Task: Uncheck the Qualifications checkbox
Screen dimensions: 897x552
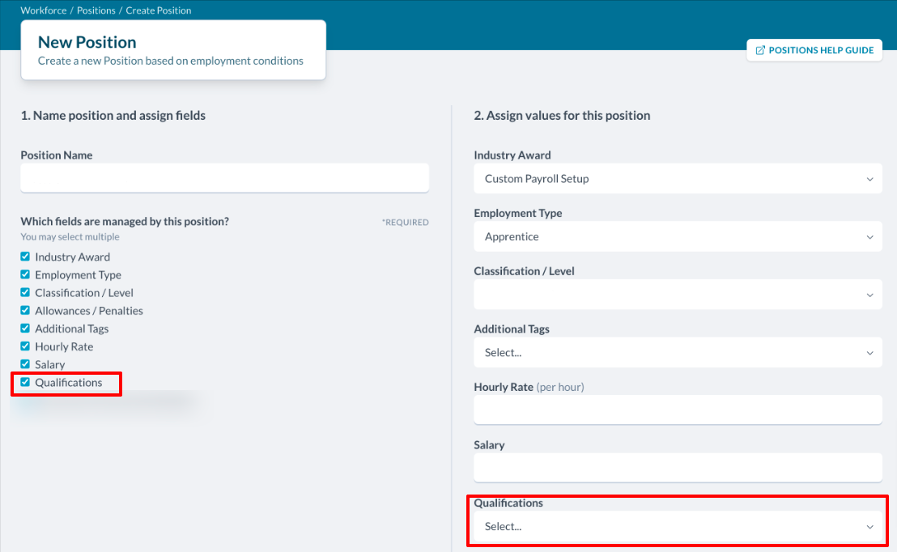Action: (x=25, y=382)
